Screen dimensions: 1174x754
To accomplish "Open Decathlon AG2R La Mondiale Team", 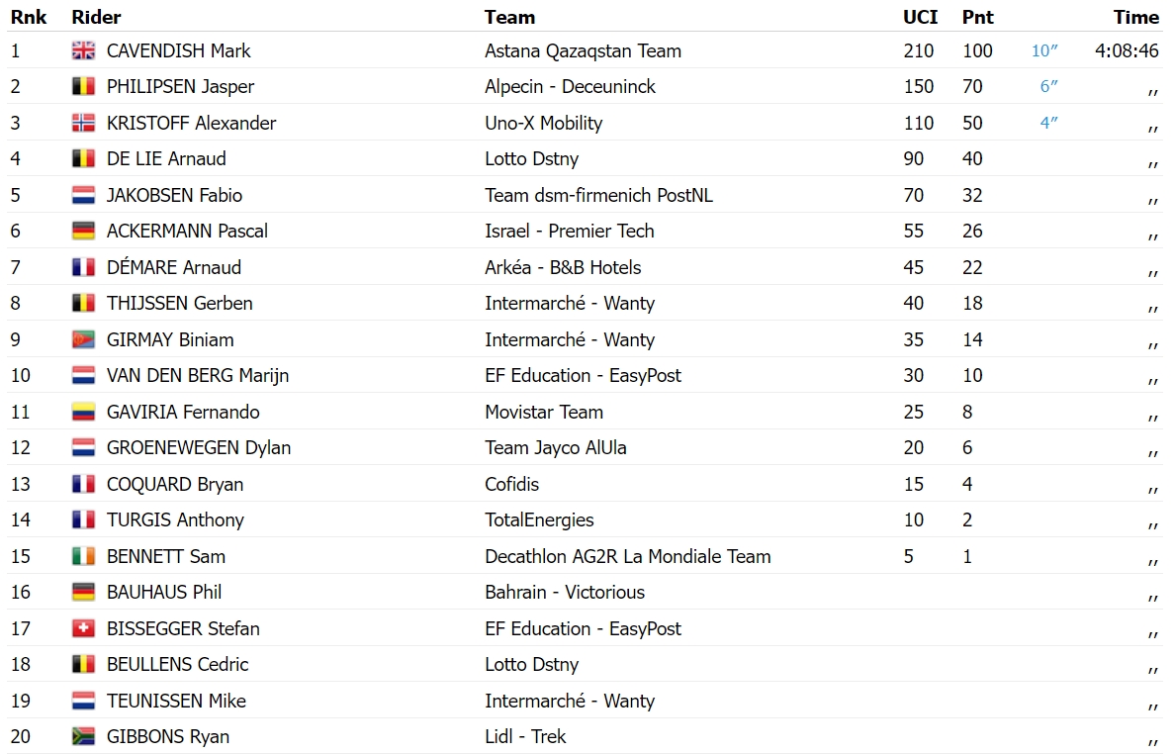I will point(627,556).
